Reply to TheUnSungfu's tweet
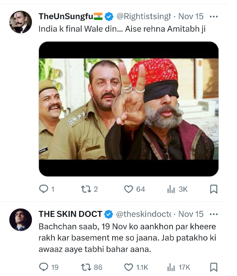 point(44,189)
